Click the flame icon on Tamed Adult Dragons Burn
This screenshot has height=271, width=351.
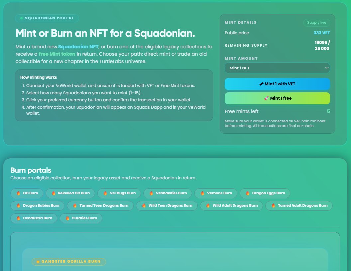[273, 205]
